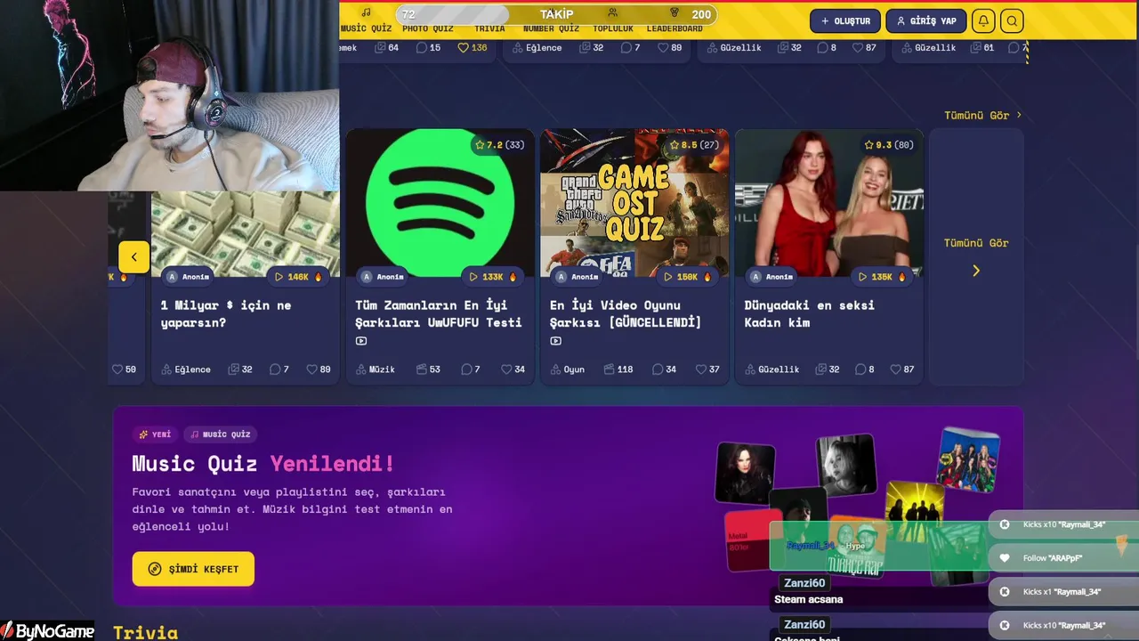Click the 150K play count badge
Image resolution: width=1139 pixels, height=641 pixels.
tap(687, 277)
